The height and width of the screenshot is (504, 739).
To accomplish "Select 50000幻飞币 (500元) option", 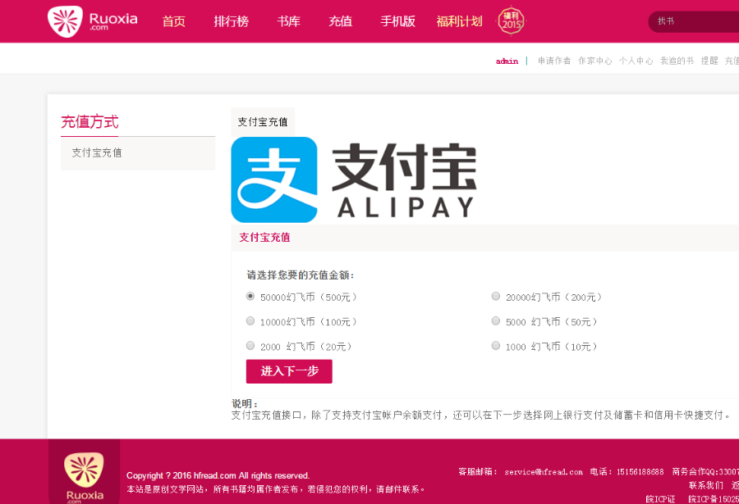I will (250, 296).
